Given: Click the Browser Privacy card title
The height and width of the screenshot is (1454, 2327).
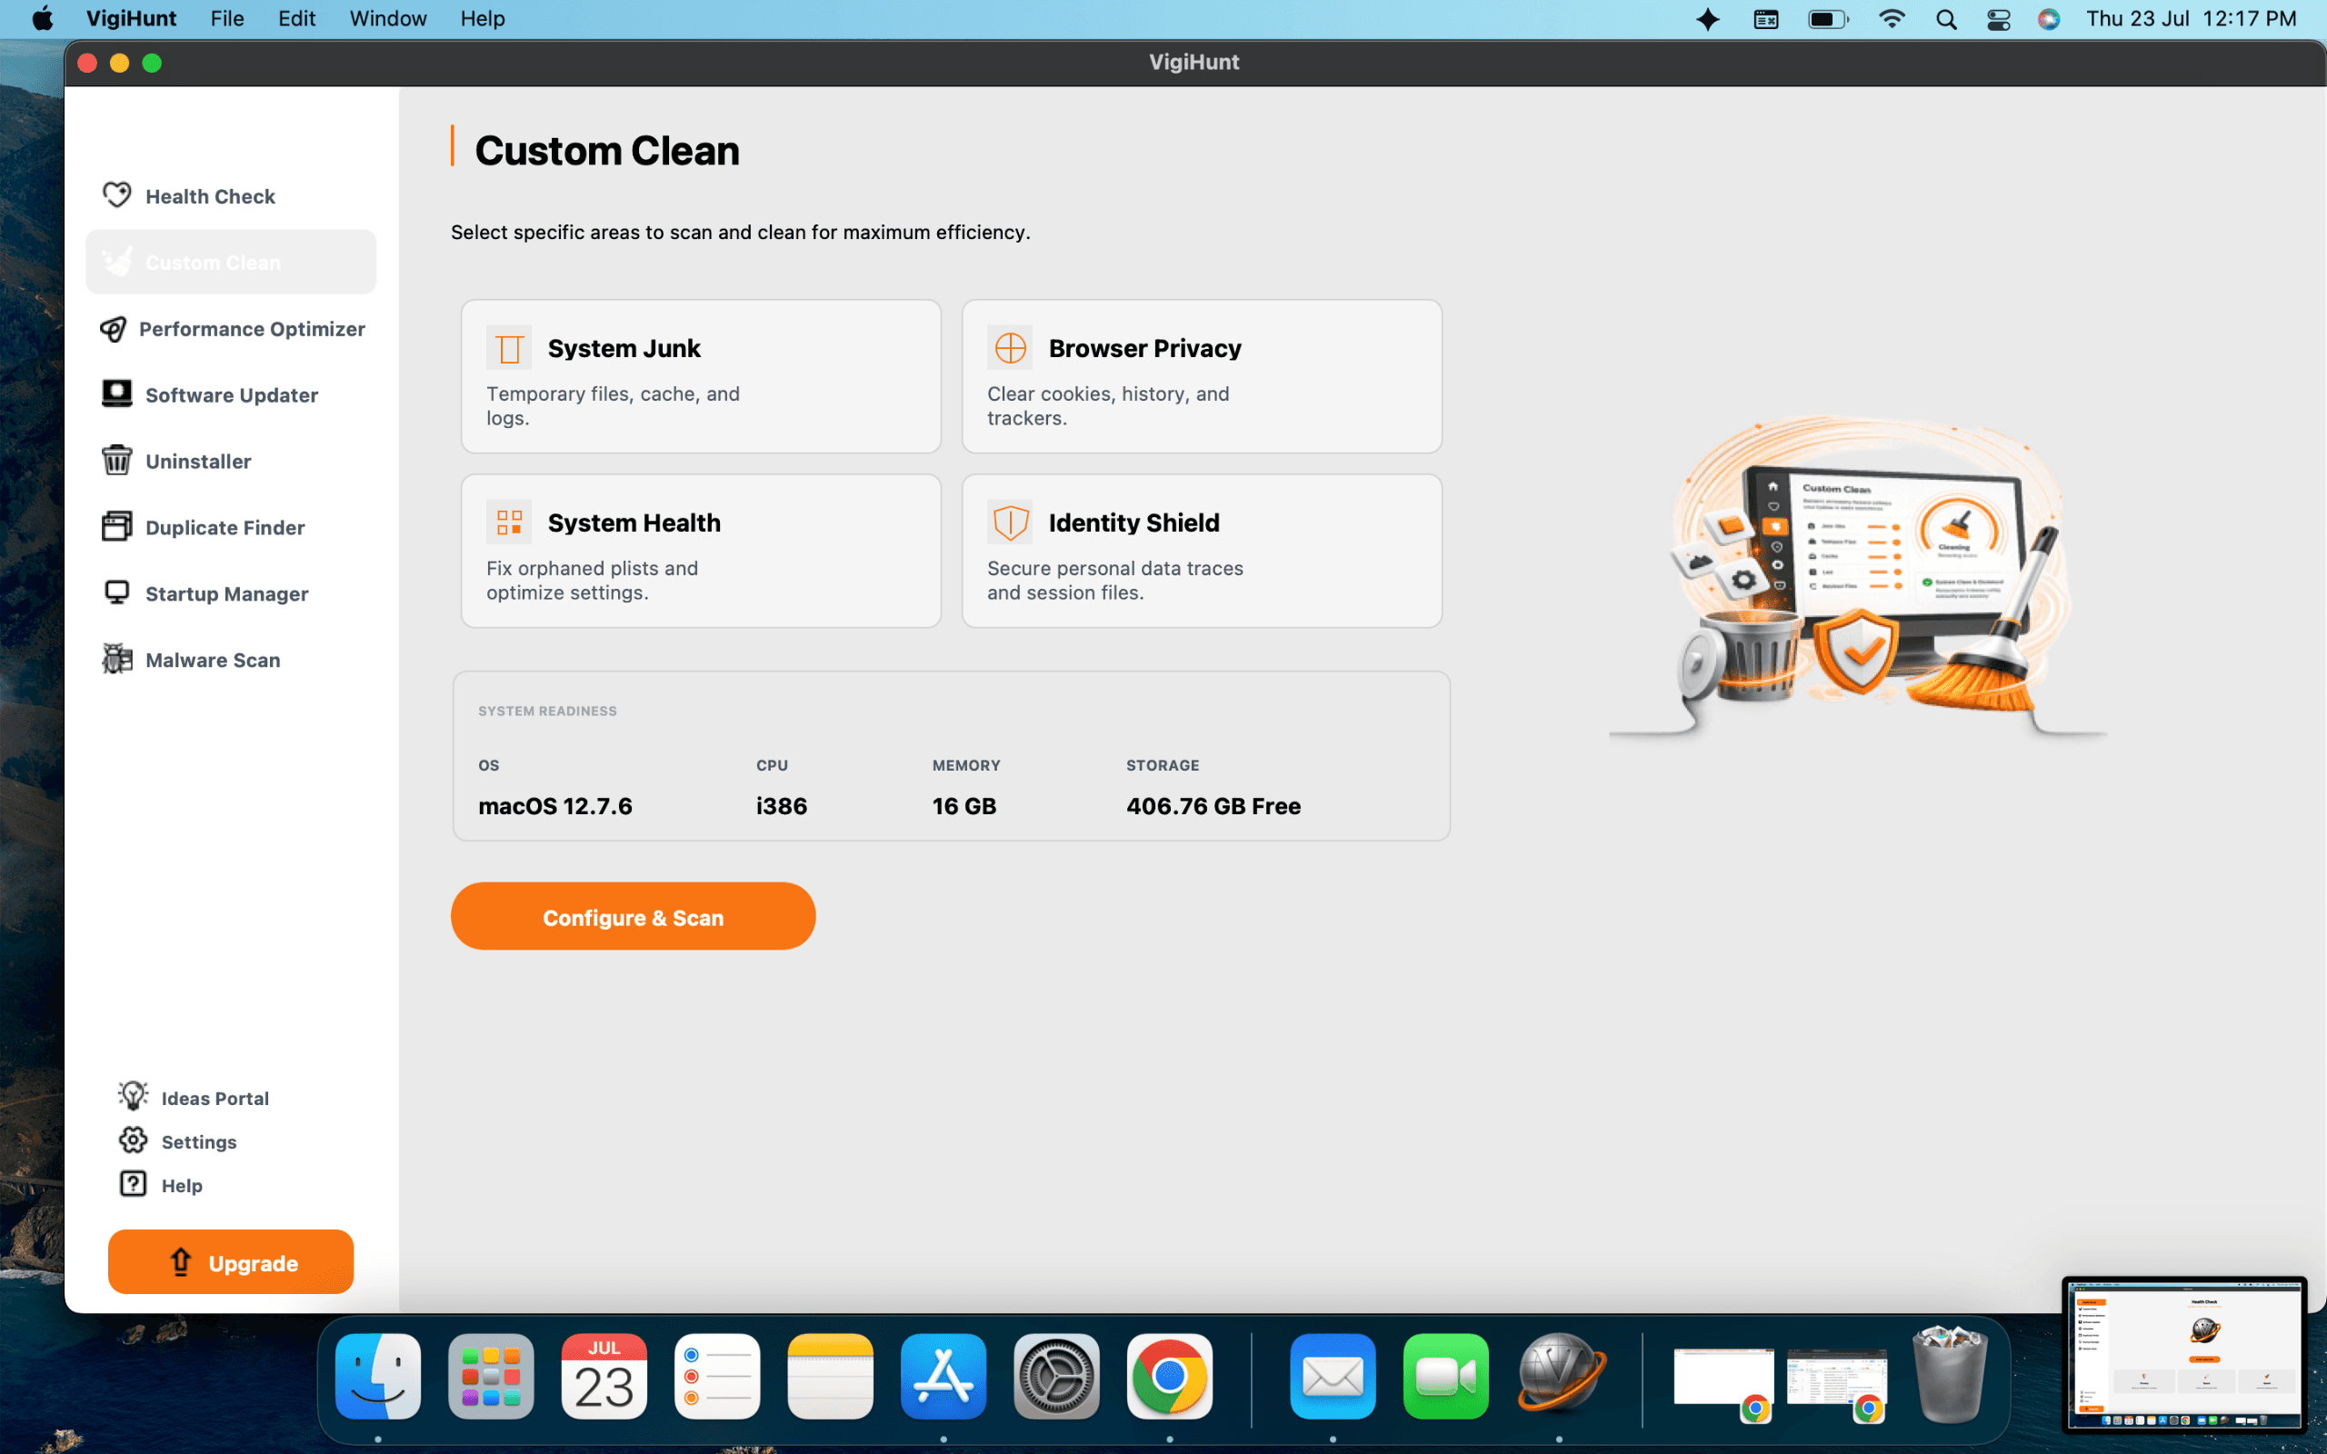Looking at the screenshot, I should pyautogui.click(x=1144, y=348).
